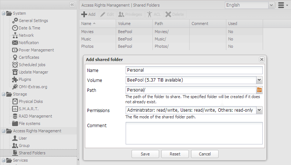The image size is (291, 165).
Task: Open the Volume dropdown arrow
Action: (259, 80)
